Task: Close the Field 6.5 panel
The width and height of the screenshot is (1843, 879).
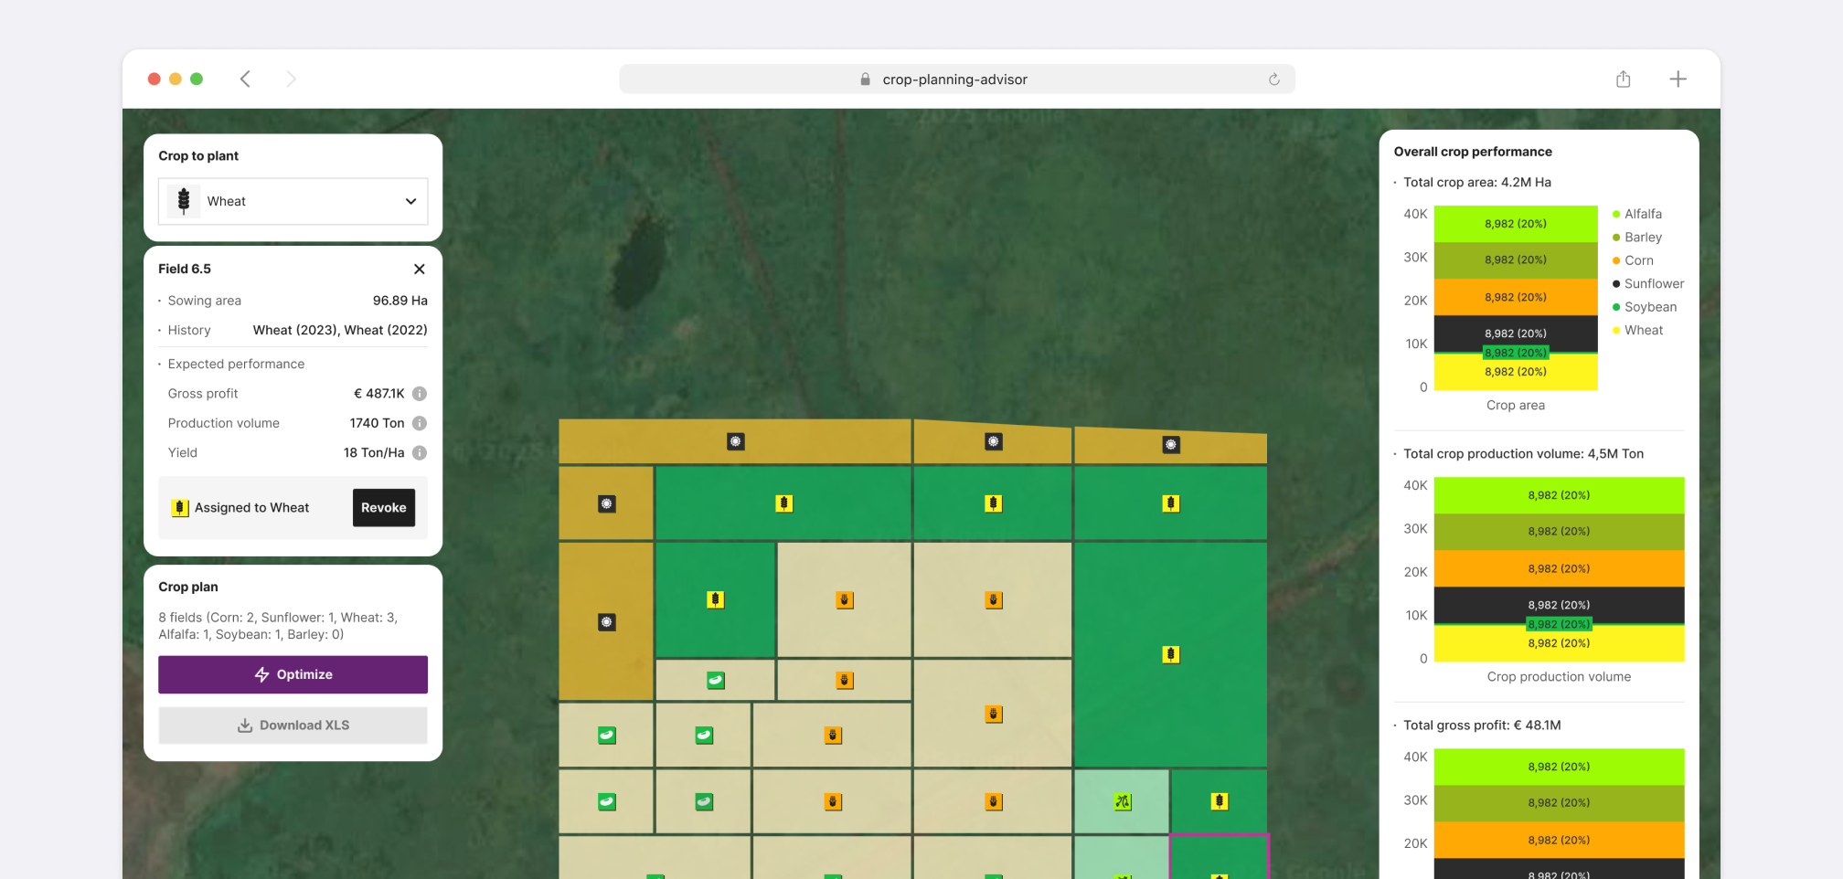Action: [x=419, y=269]
